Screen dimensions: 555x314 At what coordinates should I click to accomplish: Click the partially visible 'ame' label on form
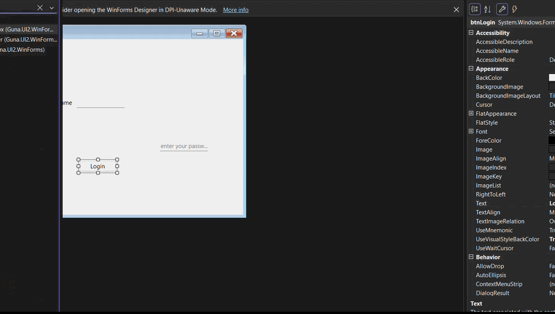[67, 103]
